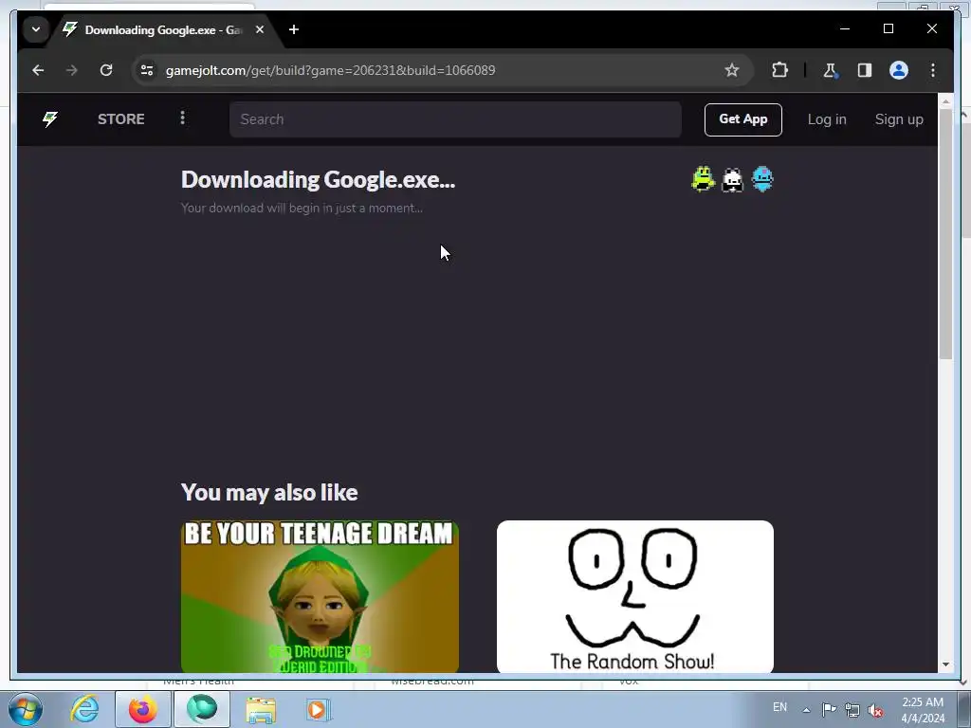Show hidden system tray icons
Screen dimensions: 971x728
(806, 710)
